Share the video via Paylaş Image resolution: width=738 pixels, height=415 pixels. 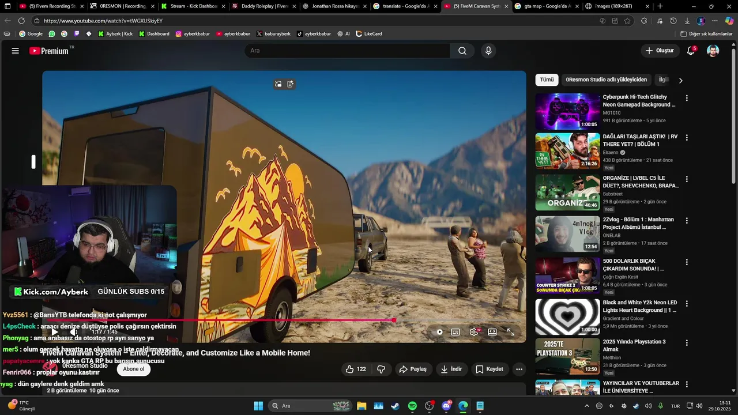[413, 369]
